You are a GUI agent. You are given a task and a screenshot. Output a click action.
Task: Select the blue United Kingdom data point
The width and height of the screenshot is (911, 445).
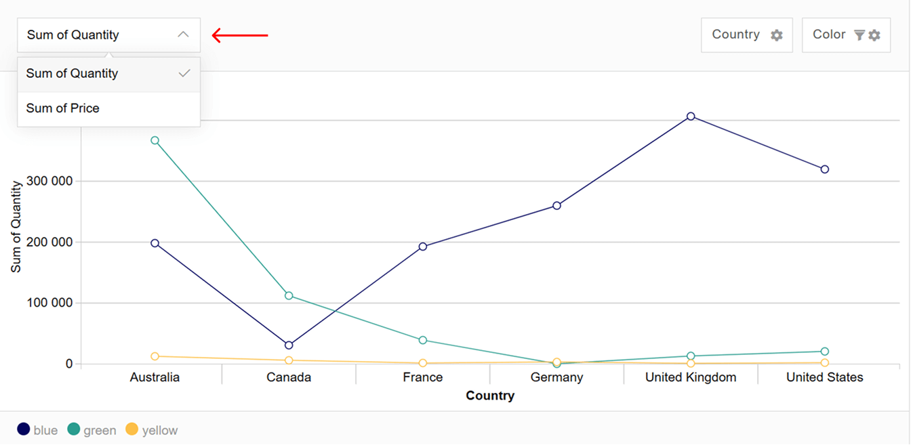[x=691, y=116]
